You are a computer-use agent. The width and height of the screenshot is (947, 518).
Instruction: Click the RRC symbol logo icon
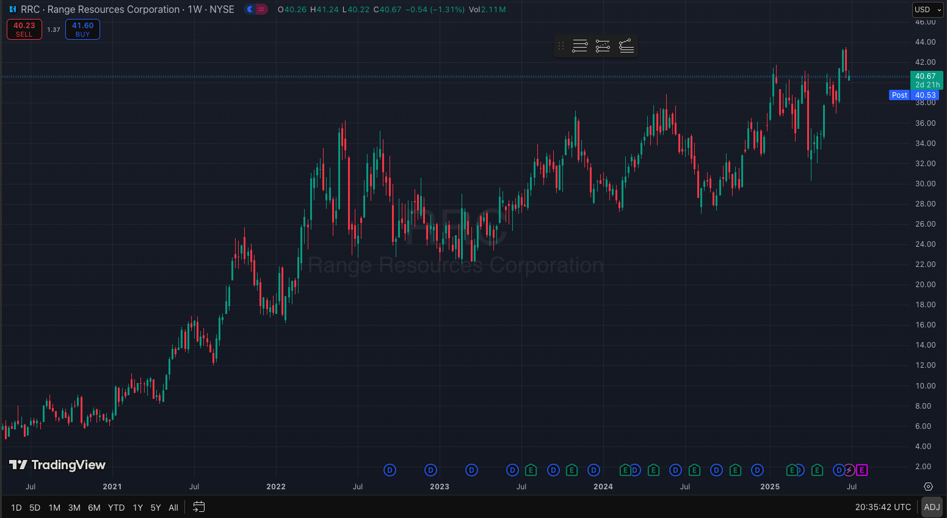[13, 10]
